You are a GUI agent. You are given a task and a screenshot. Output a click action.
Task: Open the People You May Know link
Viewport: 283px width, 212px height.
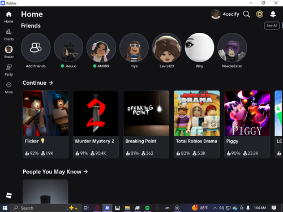pos(55,172)
